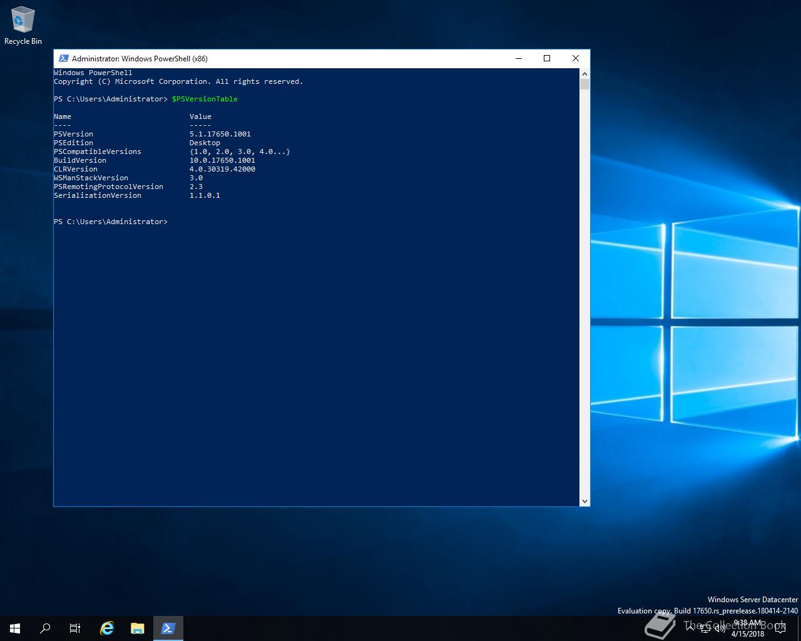The width and height of the screenshot is (801, 641).
Task: Click the PSCompatibleVersions row name
Action: point(98,151)
